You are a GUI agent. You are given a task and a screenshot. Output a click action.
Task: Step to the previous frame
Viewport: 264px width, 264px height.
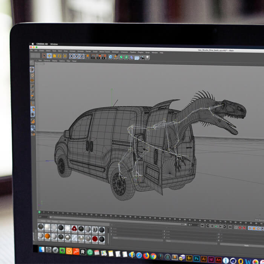[x=212, y=226]
